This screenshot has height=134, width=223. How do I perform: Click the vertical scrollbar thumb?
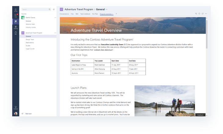[207, 34]
